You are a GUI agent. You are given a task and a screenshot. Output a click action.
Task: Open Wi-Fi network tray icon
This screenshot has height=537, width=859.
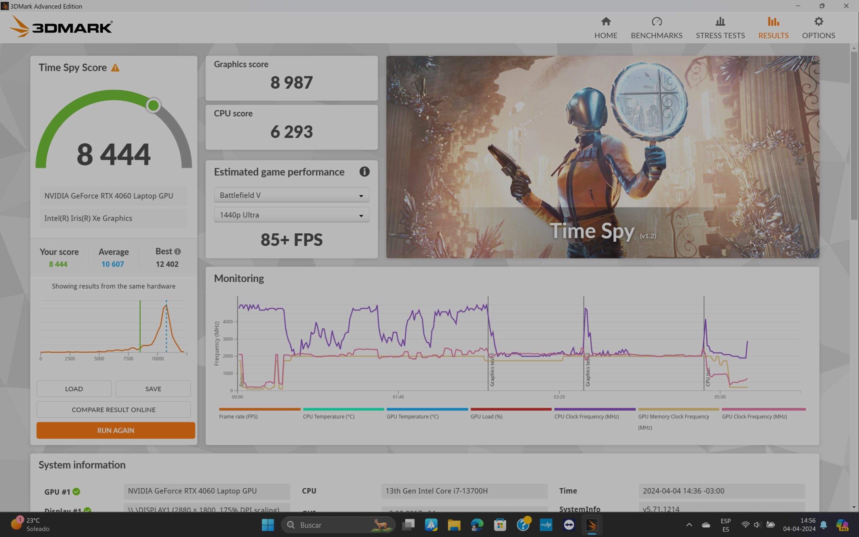[x=745, y=525]
